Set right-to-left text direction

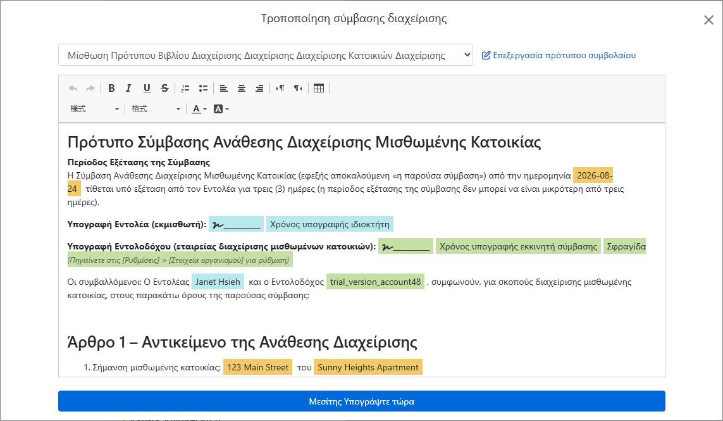click(299, 88)
